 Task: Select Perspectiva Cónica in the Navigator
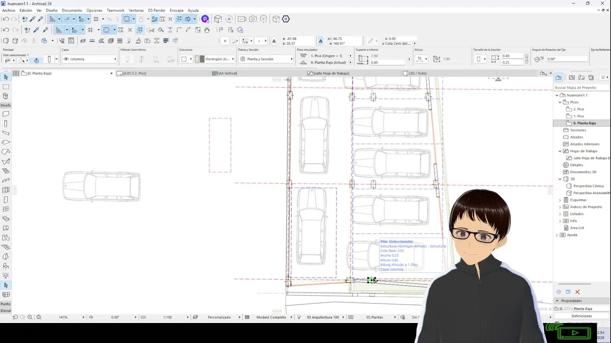click(x=588, y=186)
